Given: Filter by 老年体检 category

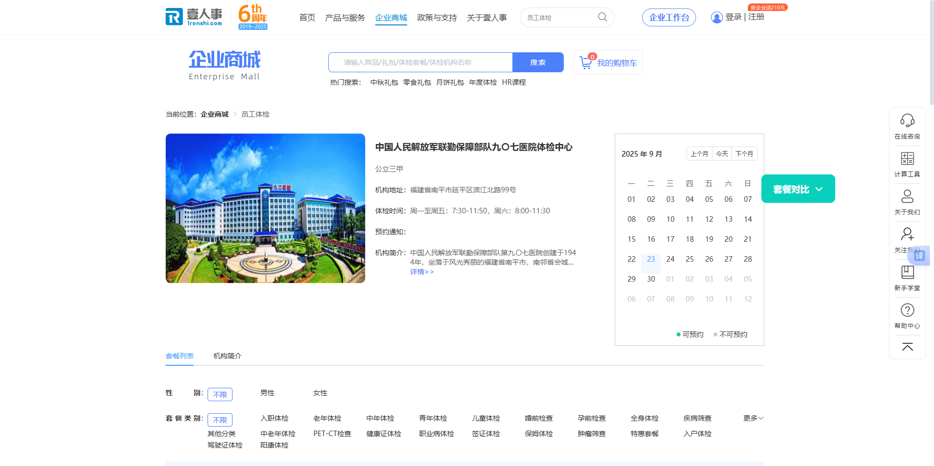Looking at the screenshot, I should click(x=327, y=419).
